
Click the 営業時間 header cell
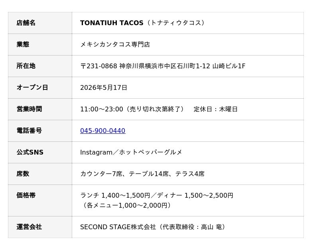tap(40, 109)
